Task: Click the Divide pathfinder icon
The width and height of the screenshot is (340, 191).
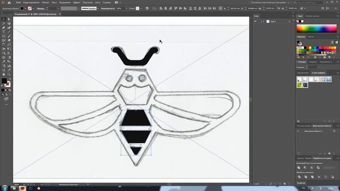Action: coord(299,177)
